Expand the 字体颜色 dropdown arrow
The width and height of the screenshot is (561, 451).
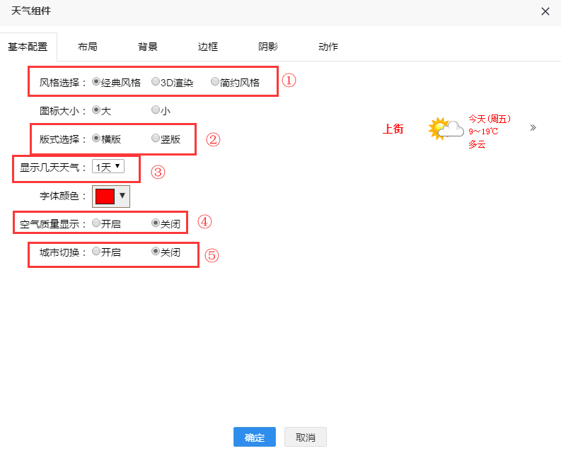122,196
